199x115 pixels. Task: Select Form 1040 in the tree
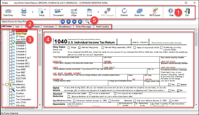21,43
